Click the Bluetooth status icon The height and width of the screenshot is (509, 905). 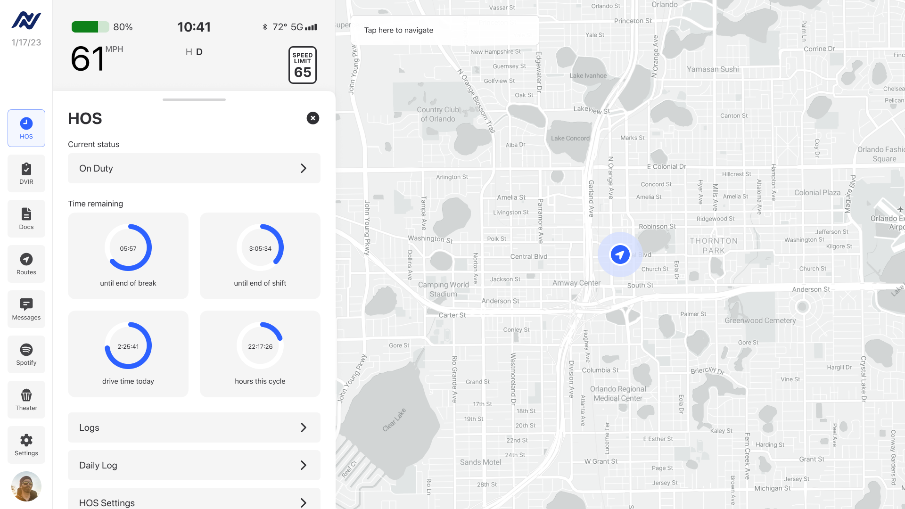[x=265, y=27]
